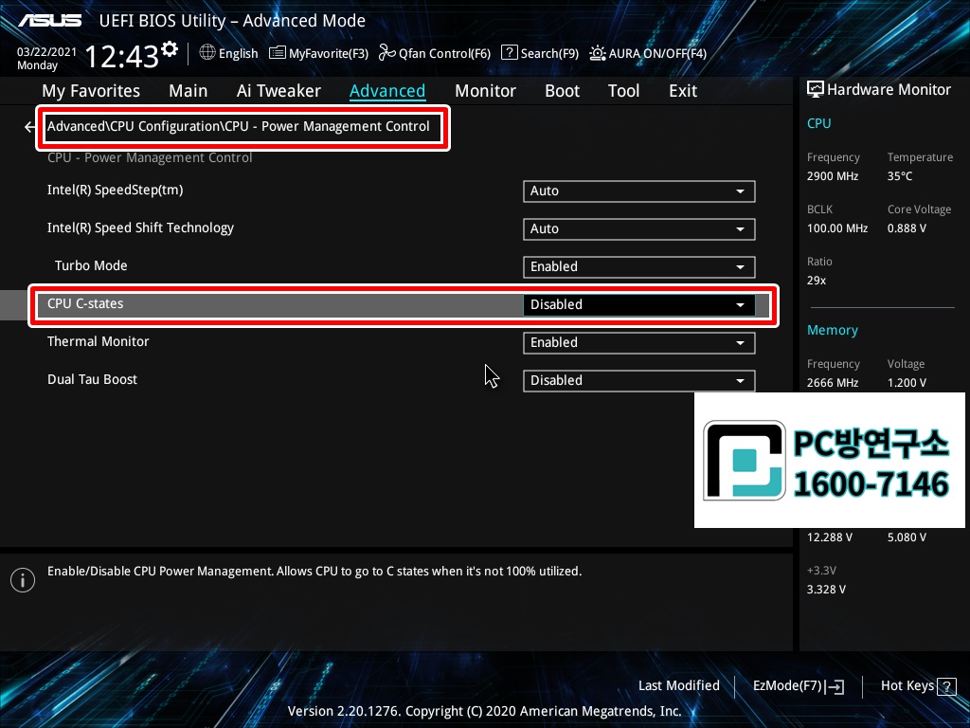Click the breadcrumb path Advanced\CPU Configuration

(238, 126)
